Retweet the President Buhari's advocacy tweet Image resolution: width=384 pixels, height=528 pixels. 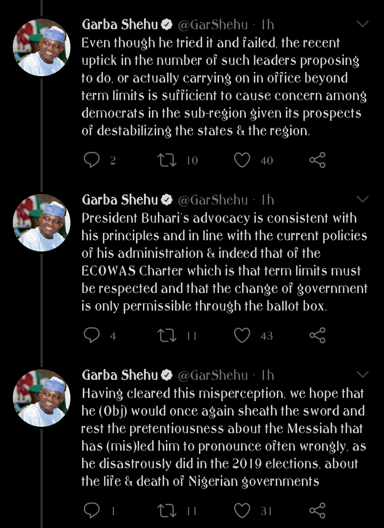(x=167, y=335)
